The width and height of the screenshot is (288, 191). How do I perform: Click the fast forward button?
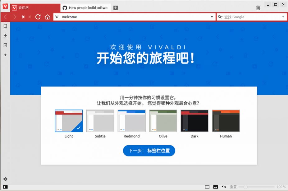pos(30,17)
